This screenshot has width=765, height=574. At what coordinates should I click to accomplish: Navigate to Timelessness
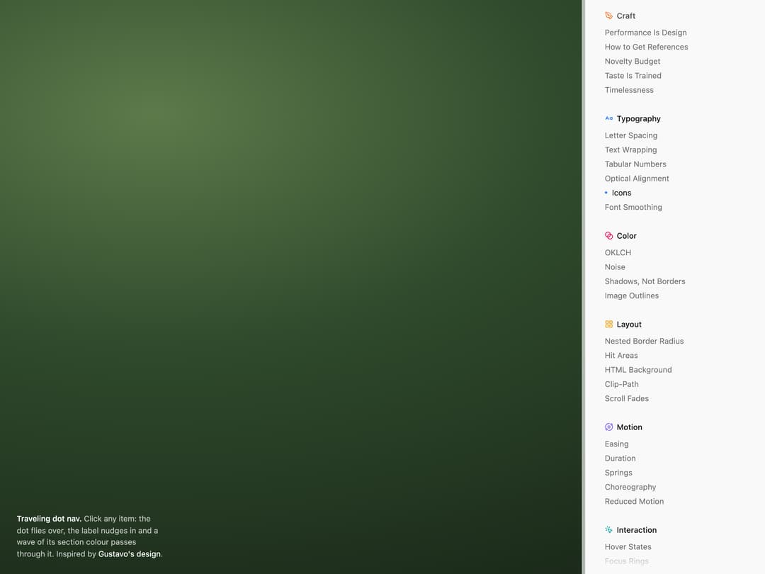pyautogui.click(x=629, y=90)
